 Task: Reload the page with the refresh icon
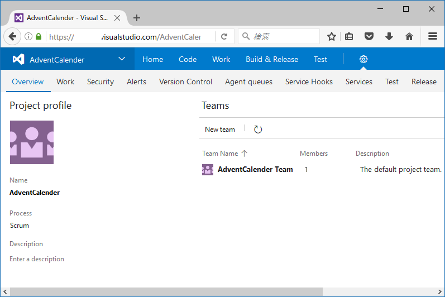224,36
